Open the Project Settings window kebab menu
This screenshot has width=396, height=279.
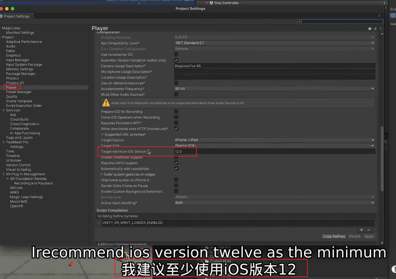pyautogui.click(x=379, y=16)
